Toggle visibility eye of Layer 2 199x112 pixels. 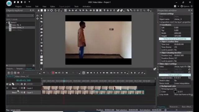[7, 88]
